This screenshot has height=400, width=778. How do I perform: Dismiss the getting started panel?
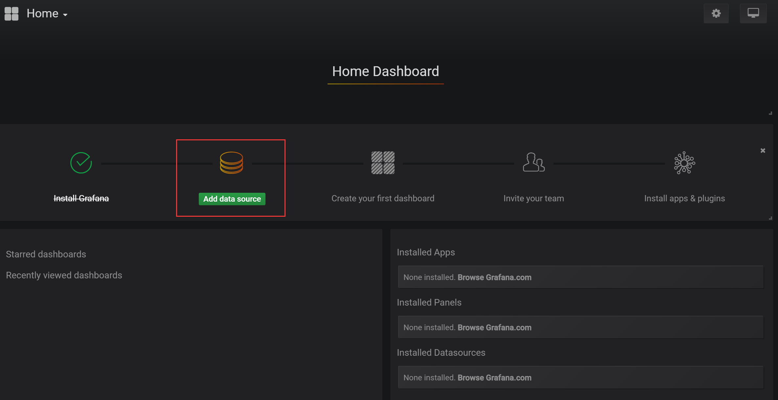coord(763,150)
